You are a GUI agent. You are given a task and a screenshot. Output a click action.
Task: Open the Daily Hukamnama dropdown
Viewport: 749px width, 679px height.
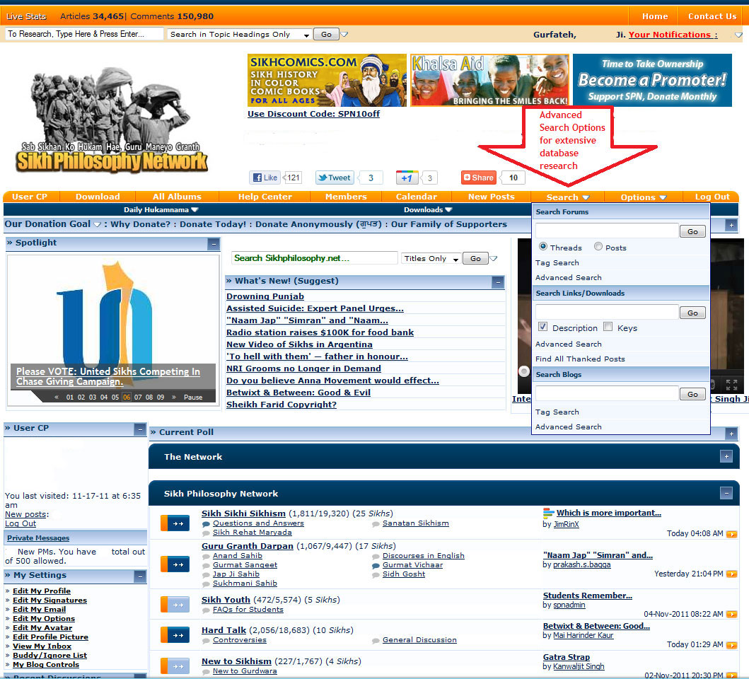(161, 210)
